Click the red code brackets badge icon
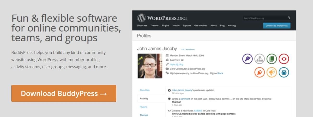 284,59
